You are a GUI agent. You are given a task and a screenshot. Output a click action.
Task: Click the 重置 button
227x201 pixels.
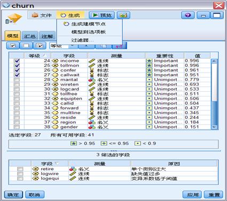(214, 195)
